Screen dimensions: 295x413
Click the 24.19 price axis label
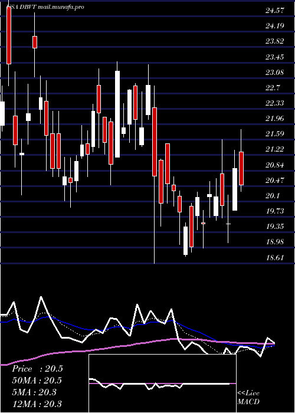(275, 26)
